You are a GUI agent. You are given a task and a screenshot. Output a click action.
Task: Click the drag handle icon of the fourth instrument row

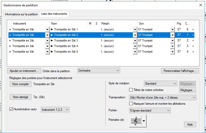click(x=10, y=46)
